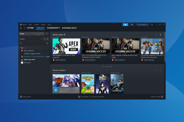Click the Super Auto Pets list icon

22,60
